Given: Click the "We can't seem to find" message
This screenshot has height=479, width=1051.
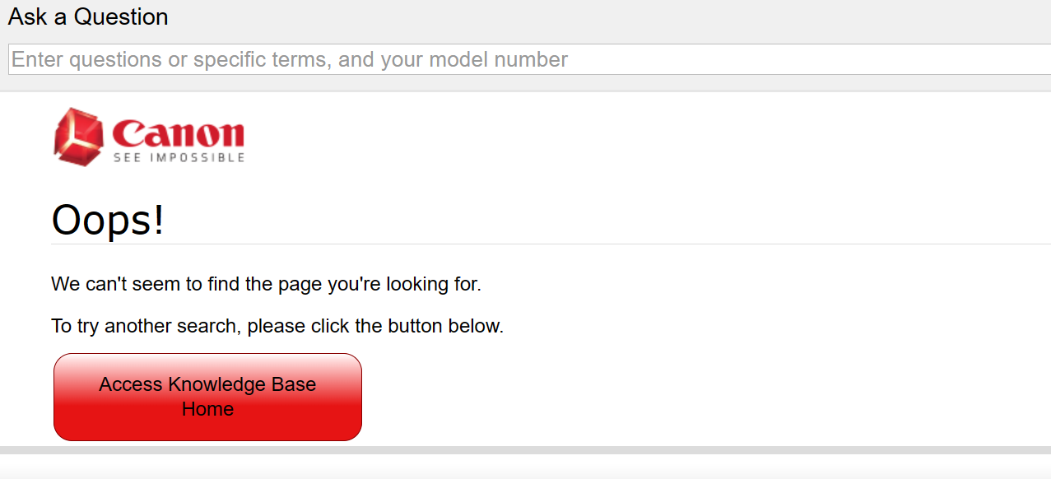Looking at the screenshot, I should pos(266,285).
